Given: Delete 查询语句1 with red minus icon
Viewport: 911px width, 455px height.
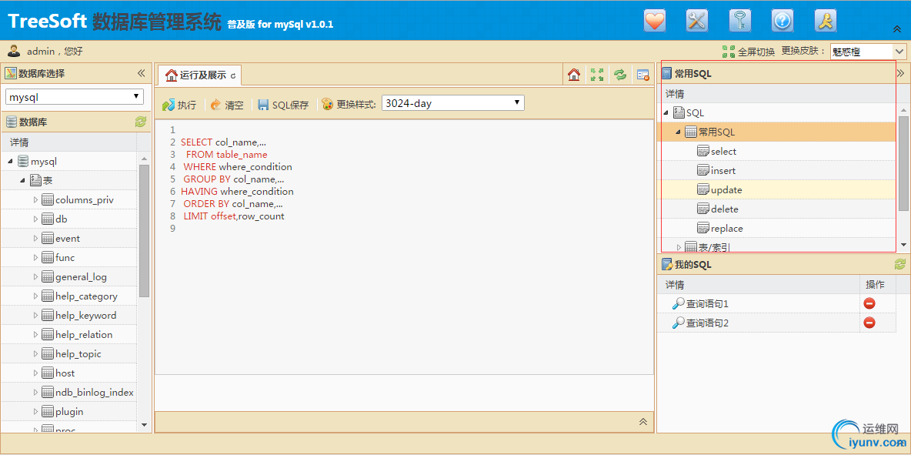Looking at the screenshot, I should tap(869, 303).
